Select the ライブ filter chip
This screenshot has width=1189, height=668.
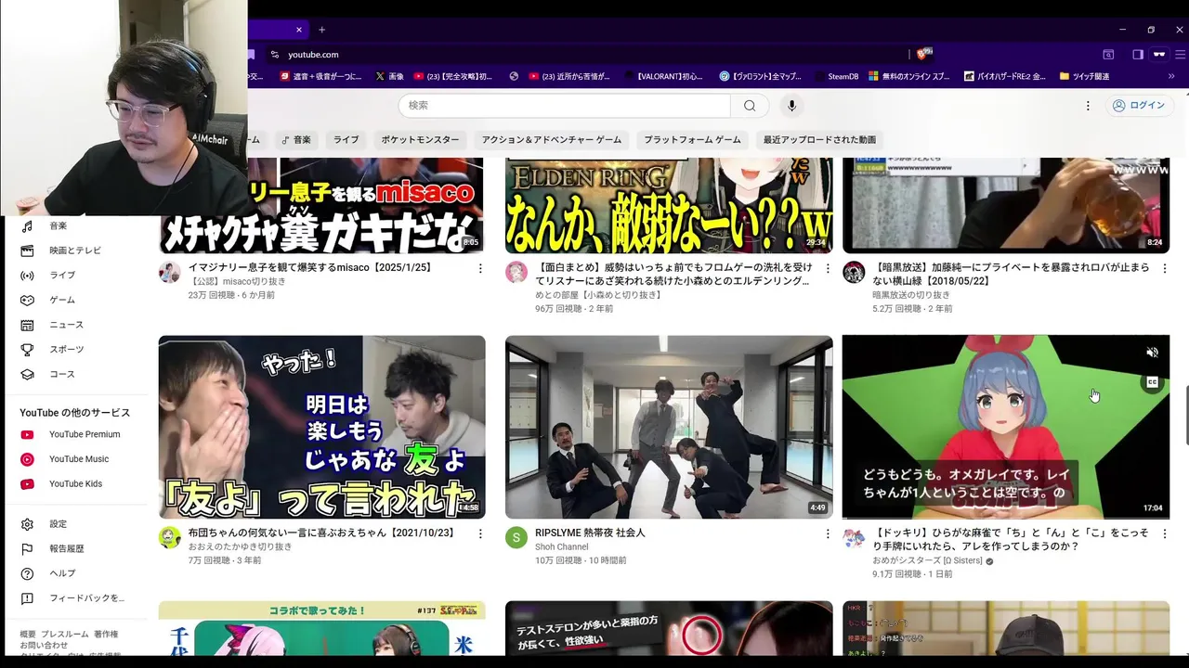(346, 140)
